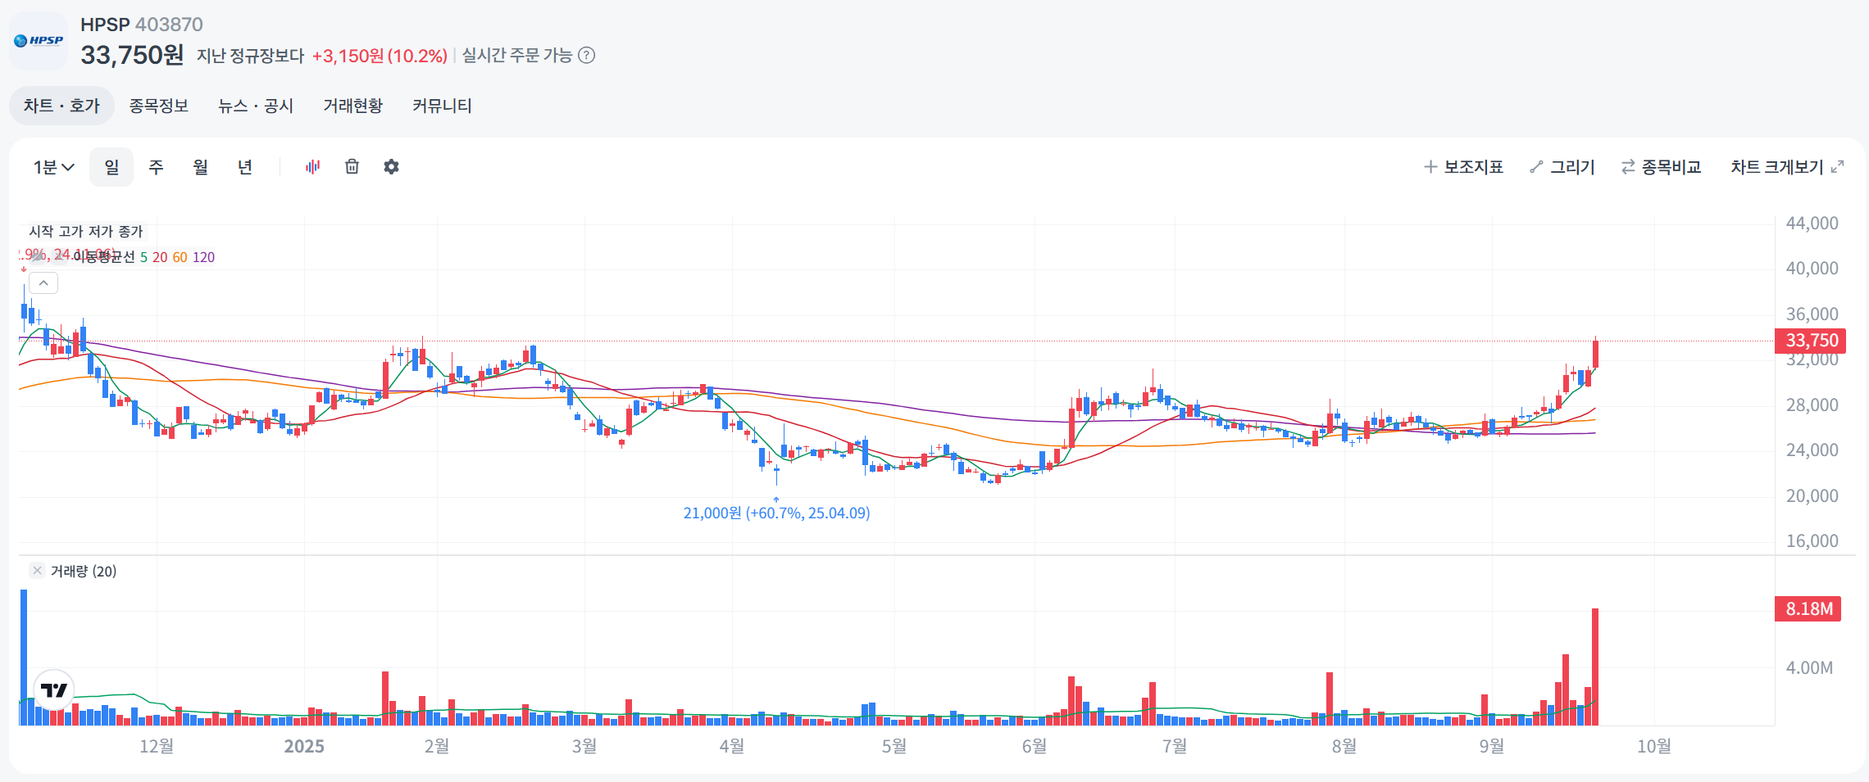
Task: Open the 그리기 drawing tools
Action: click(x=1562, y=167)
